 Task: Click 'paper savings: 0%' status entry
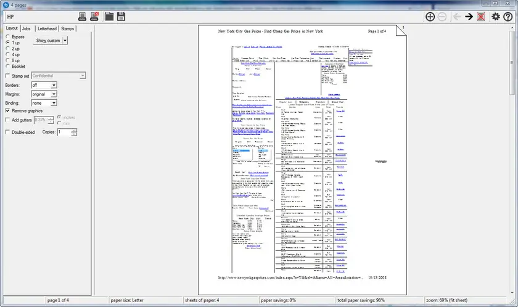pyautogui.click(x=278, y=300)
